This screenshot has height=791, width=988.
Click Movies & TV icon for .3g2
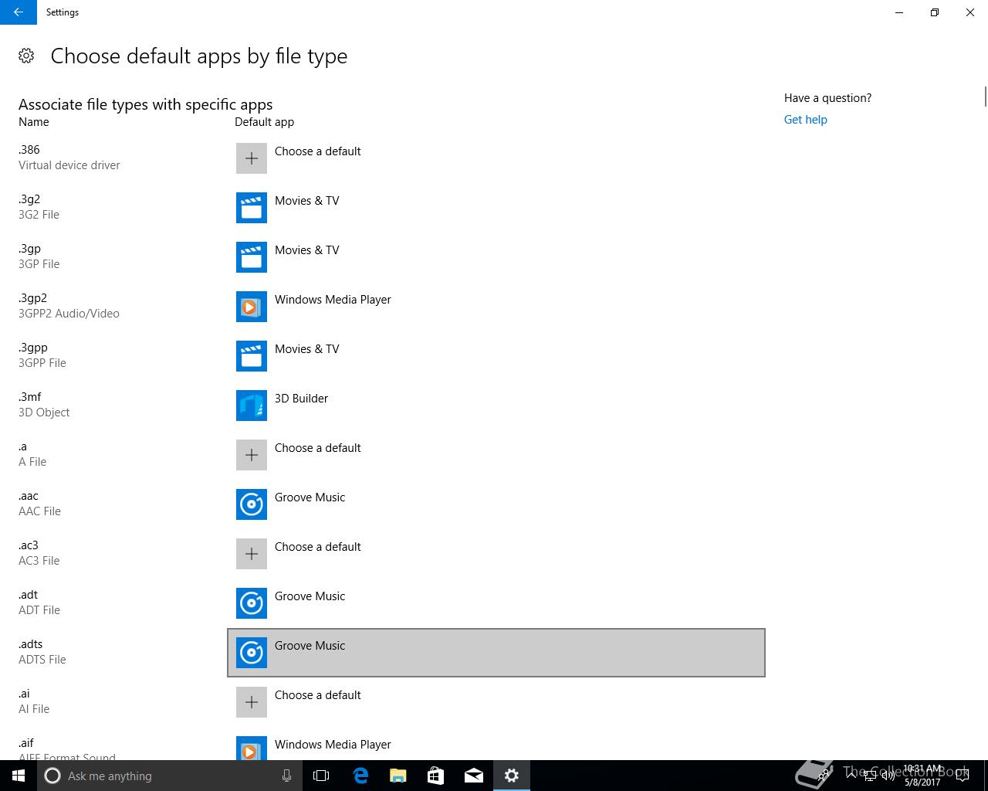coord(252,208)
